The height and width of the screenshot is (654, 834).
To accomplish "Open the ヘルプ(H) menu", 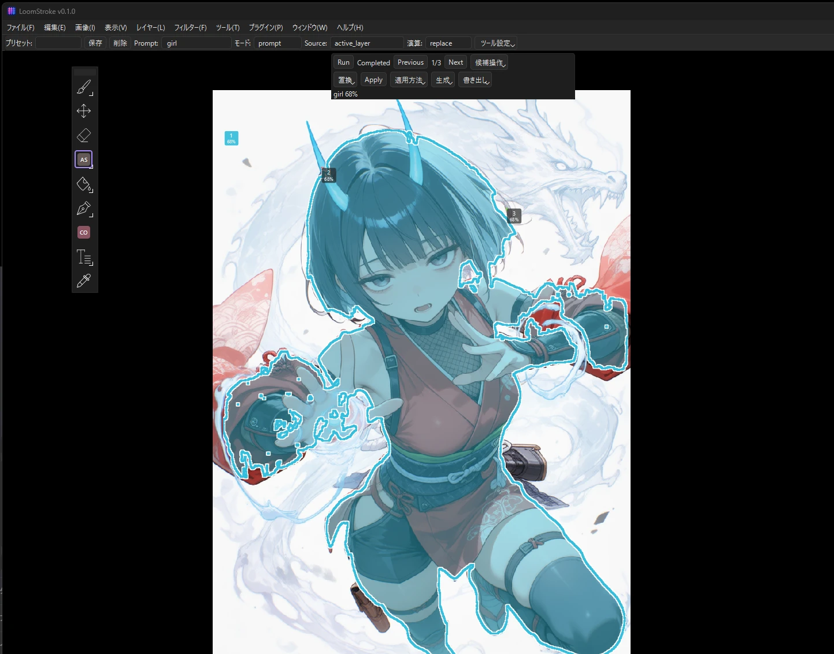I will pyautogui.click(x=350, y=27).
